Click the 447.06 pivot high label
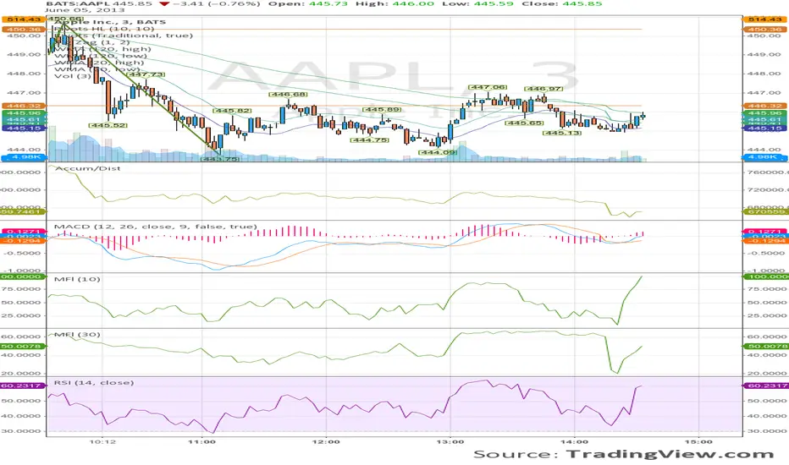Screen dimensions: 789x465 (488, 87)
